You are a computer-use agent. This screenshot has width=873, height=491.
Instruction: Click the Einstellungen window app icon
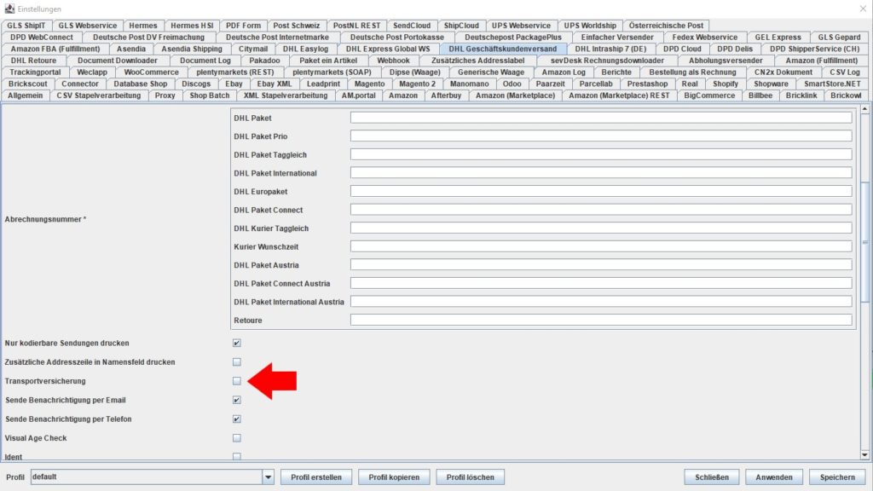(x=9, y=9)
